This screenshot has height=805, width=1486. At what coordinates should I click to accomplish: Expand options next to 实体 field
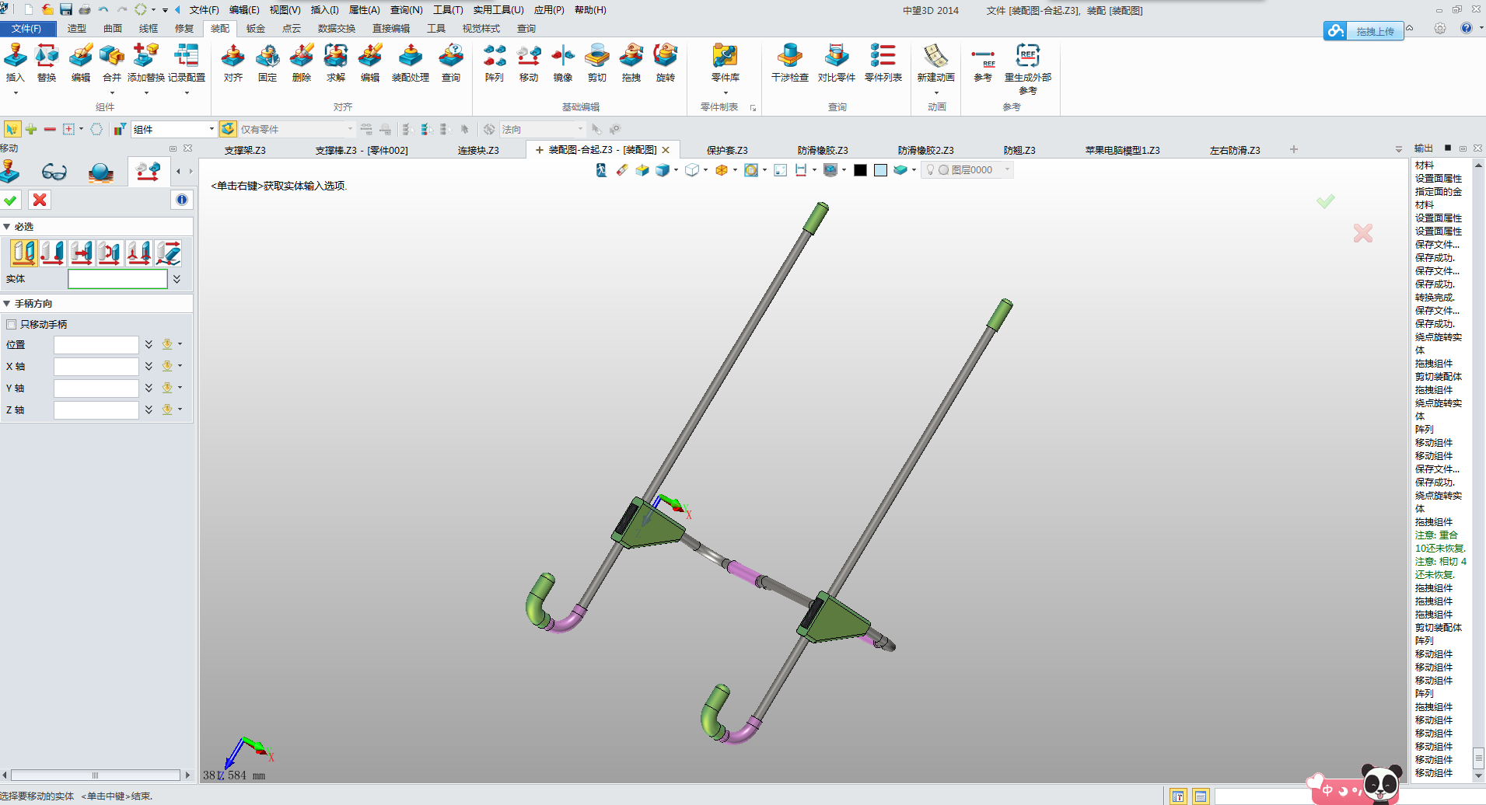click(177, 279)
